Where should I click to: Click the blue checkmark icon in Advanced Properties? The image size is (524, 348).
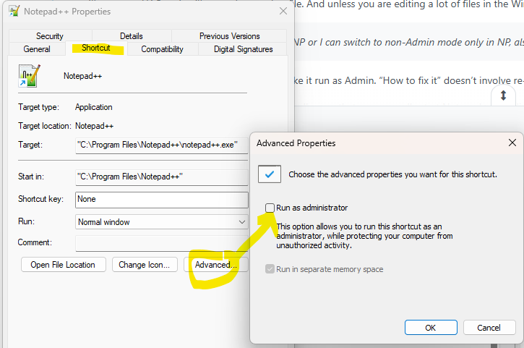(x=270, y=174)
